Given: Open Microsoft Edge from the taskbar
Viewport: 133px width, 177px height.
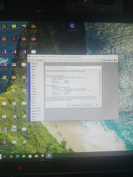Looking at the screenshot, I should point(17,156).
